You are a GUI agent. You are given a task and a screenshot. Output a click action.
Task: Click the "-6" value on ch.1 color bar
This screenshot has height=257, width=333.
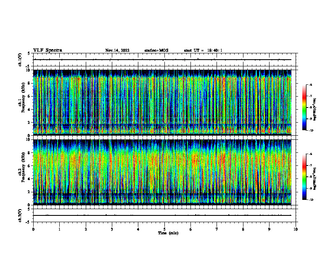tap(310, 84)
